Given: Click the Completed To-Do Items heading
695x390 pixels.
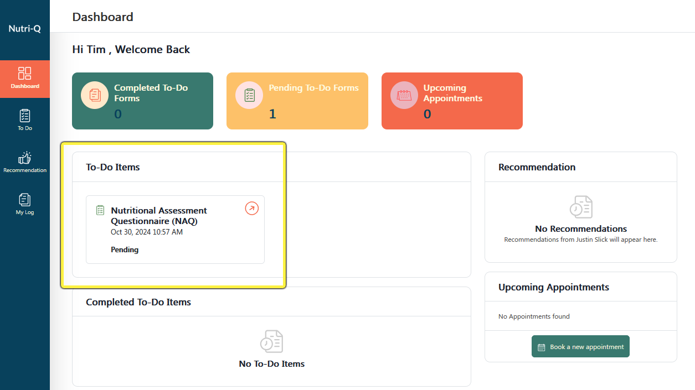Looking at the screenshot, I should (x=138, y=302).
